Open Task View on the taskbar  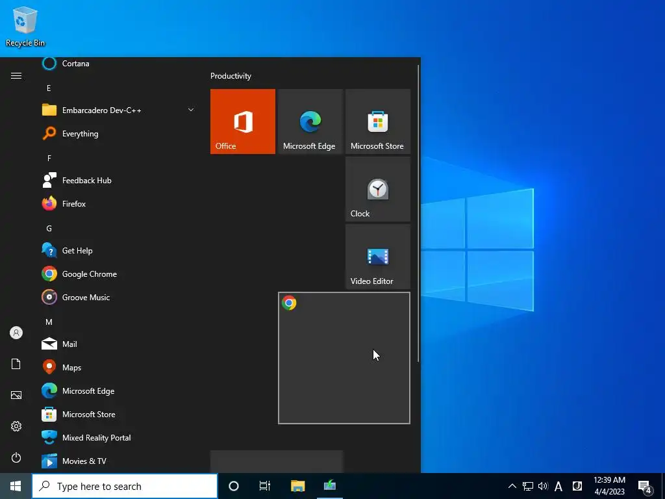pyautogui.click(x=265, y=486)
